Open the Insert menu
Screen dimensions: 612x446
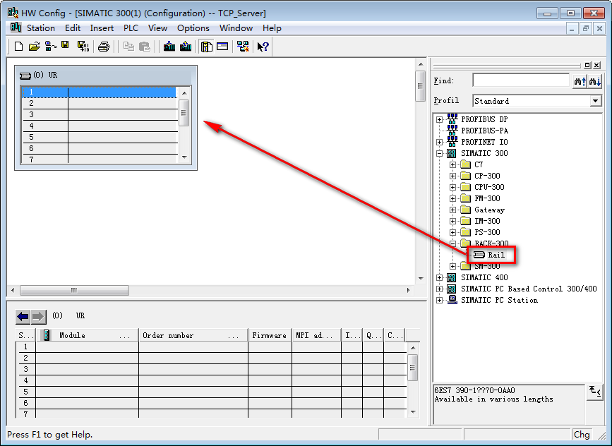click(x=102, y=28)
